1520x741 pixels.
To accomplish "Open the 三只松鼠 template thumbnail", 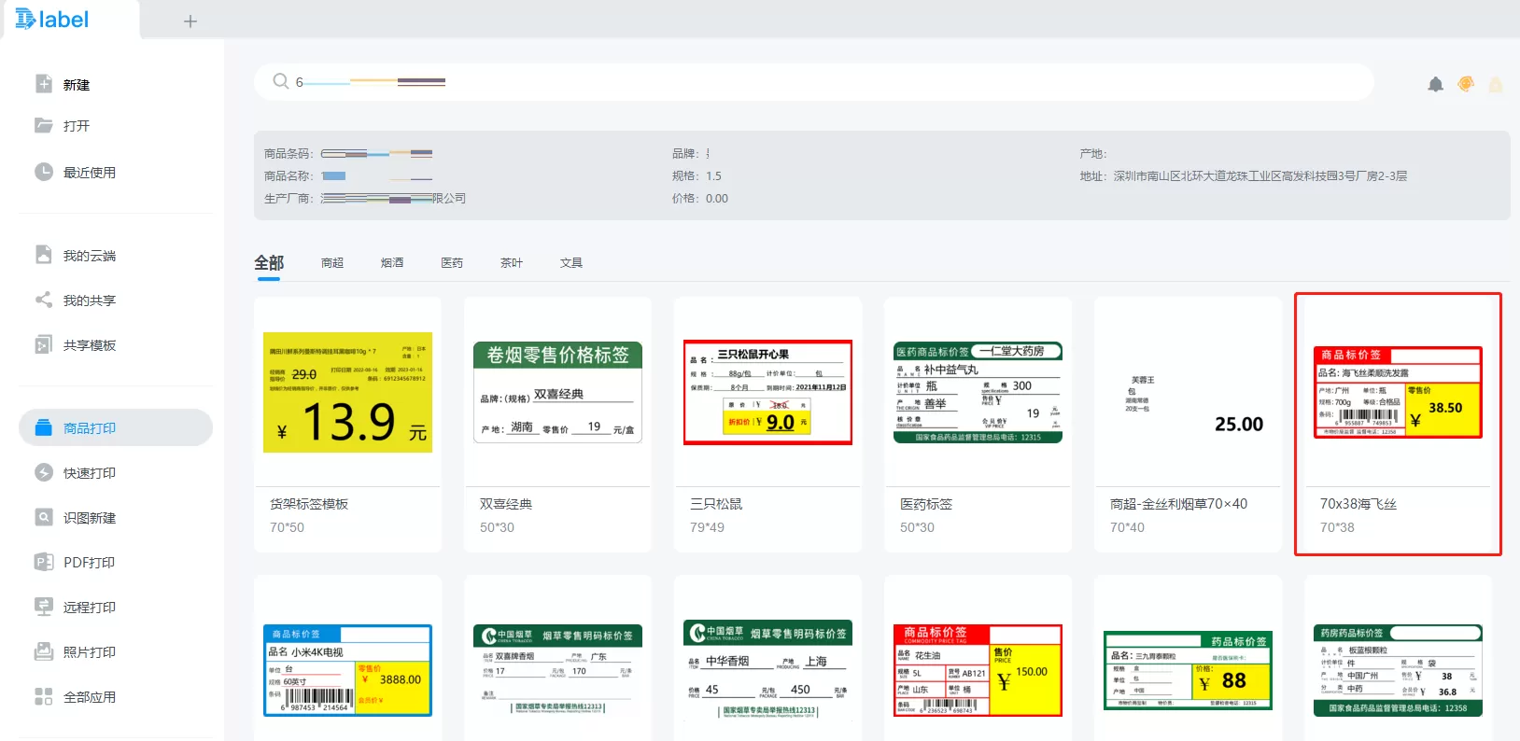I will coord(767,392).
